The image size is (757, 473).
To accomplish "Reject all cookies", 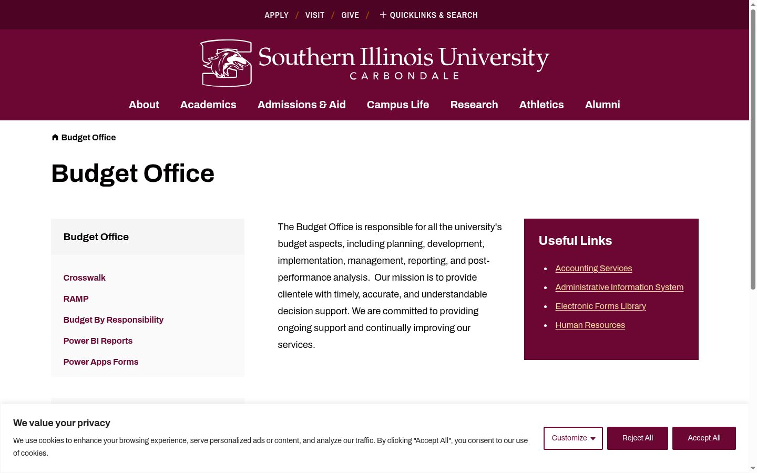I will (x=638, y=438).
